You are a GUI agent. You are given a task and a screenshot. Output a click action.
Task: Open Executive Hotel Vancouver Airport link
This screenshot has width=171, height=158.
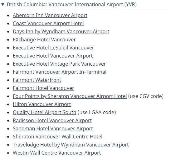(x=53, y=56)
